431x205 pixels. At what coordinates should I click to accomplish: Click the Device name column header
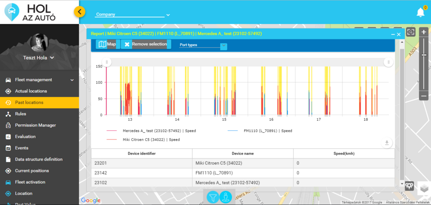(242, 153)
